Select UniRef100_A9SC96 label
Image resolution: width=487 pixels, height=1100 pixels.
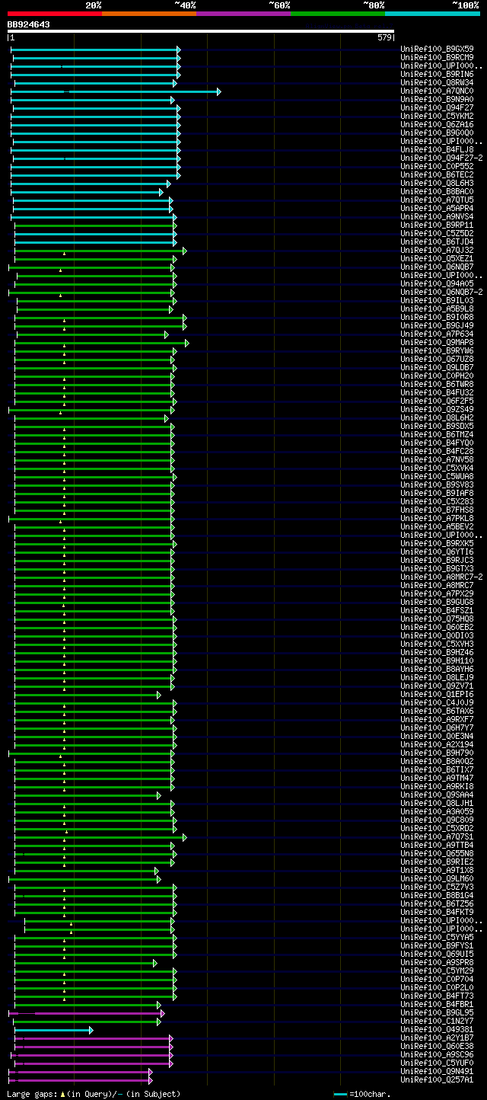pyautogui.click(x=438, y=1054)
